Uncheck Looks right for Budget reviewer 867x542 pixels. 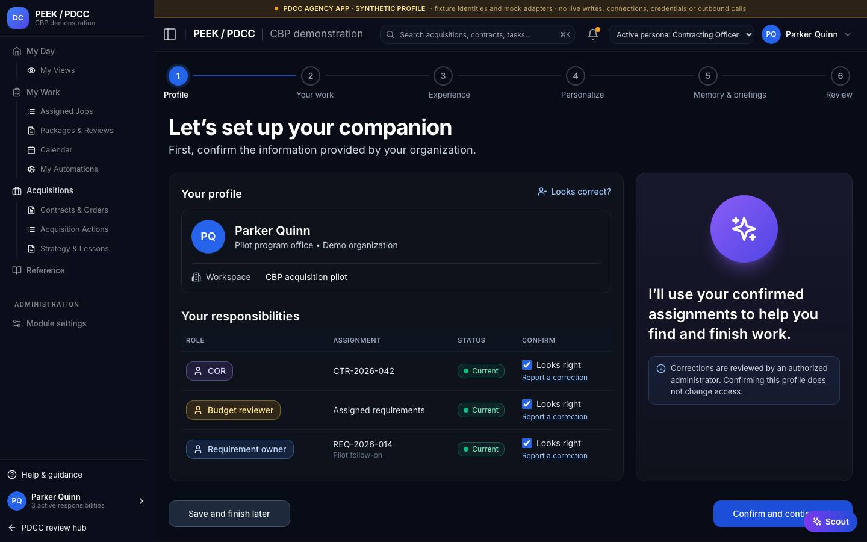(x=527, y=404)
